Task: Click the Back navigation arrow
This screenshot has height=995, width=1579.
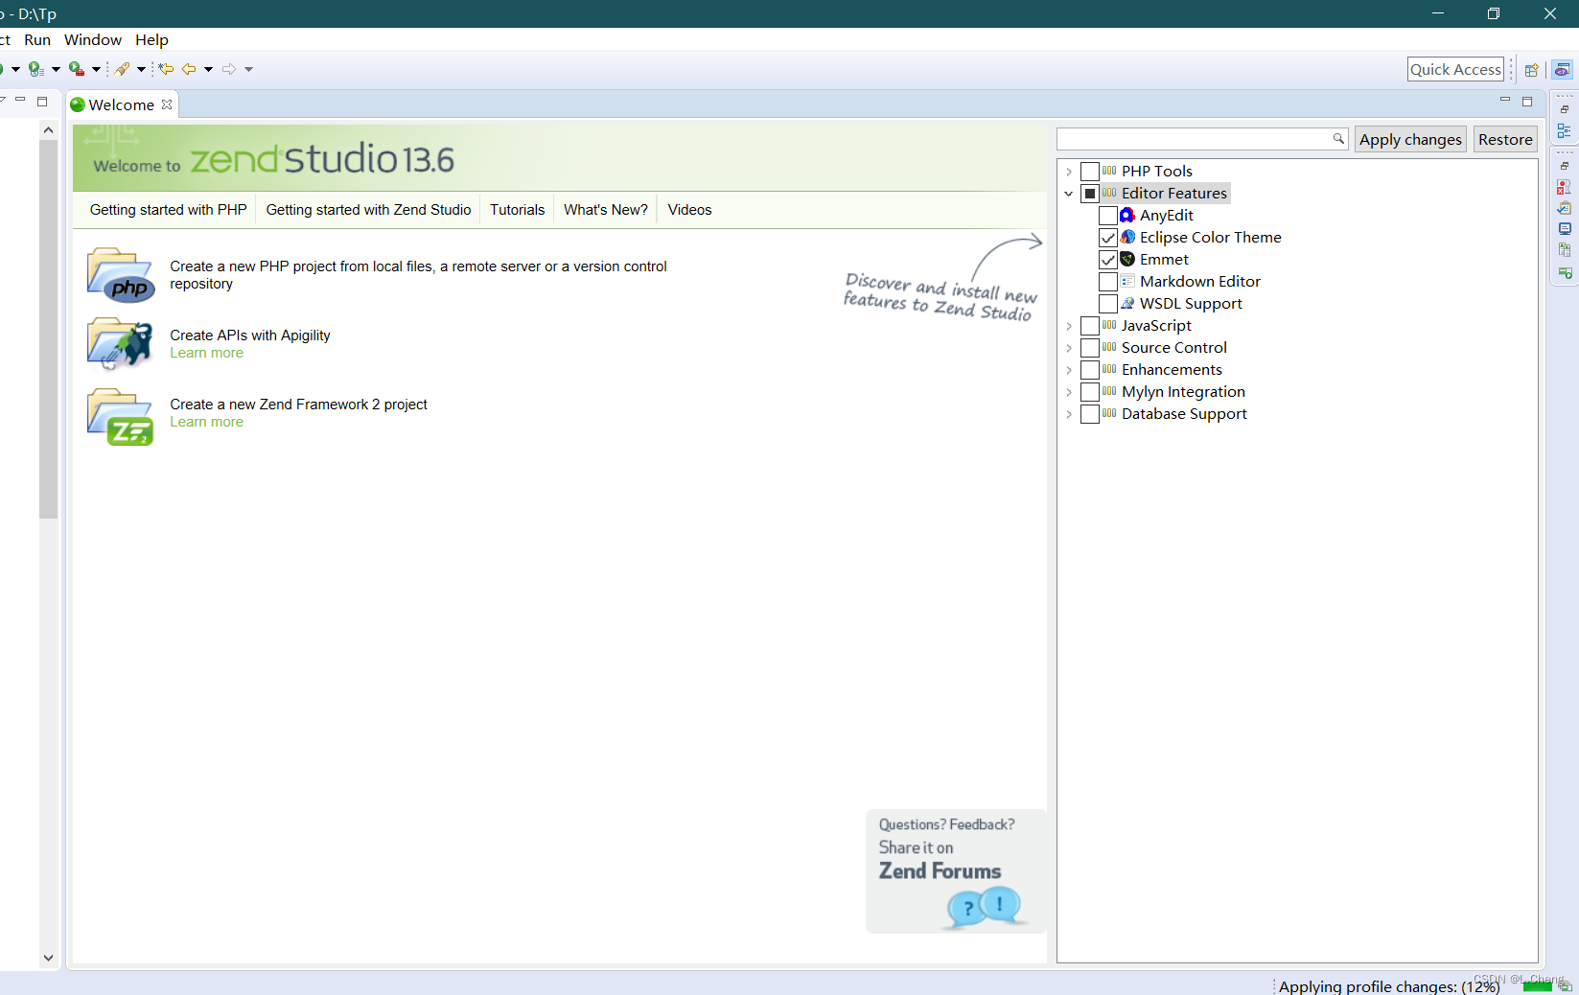Action: (189, 69)
